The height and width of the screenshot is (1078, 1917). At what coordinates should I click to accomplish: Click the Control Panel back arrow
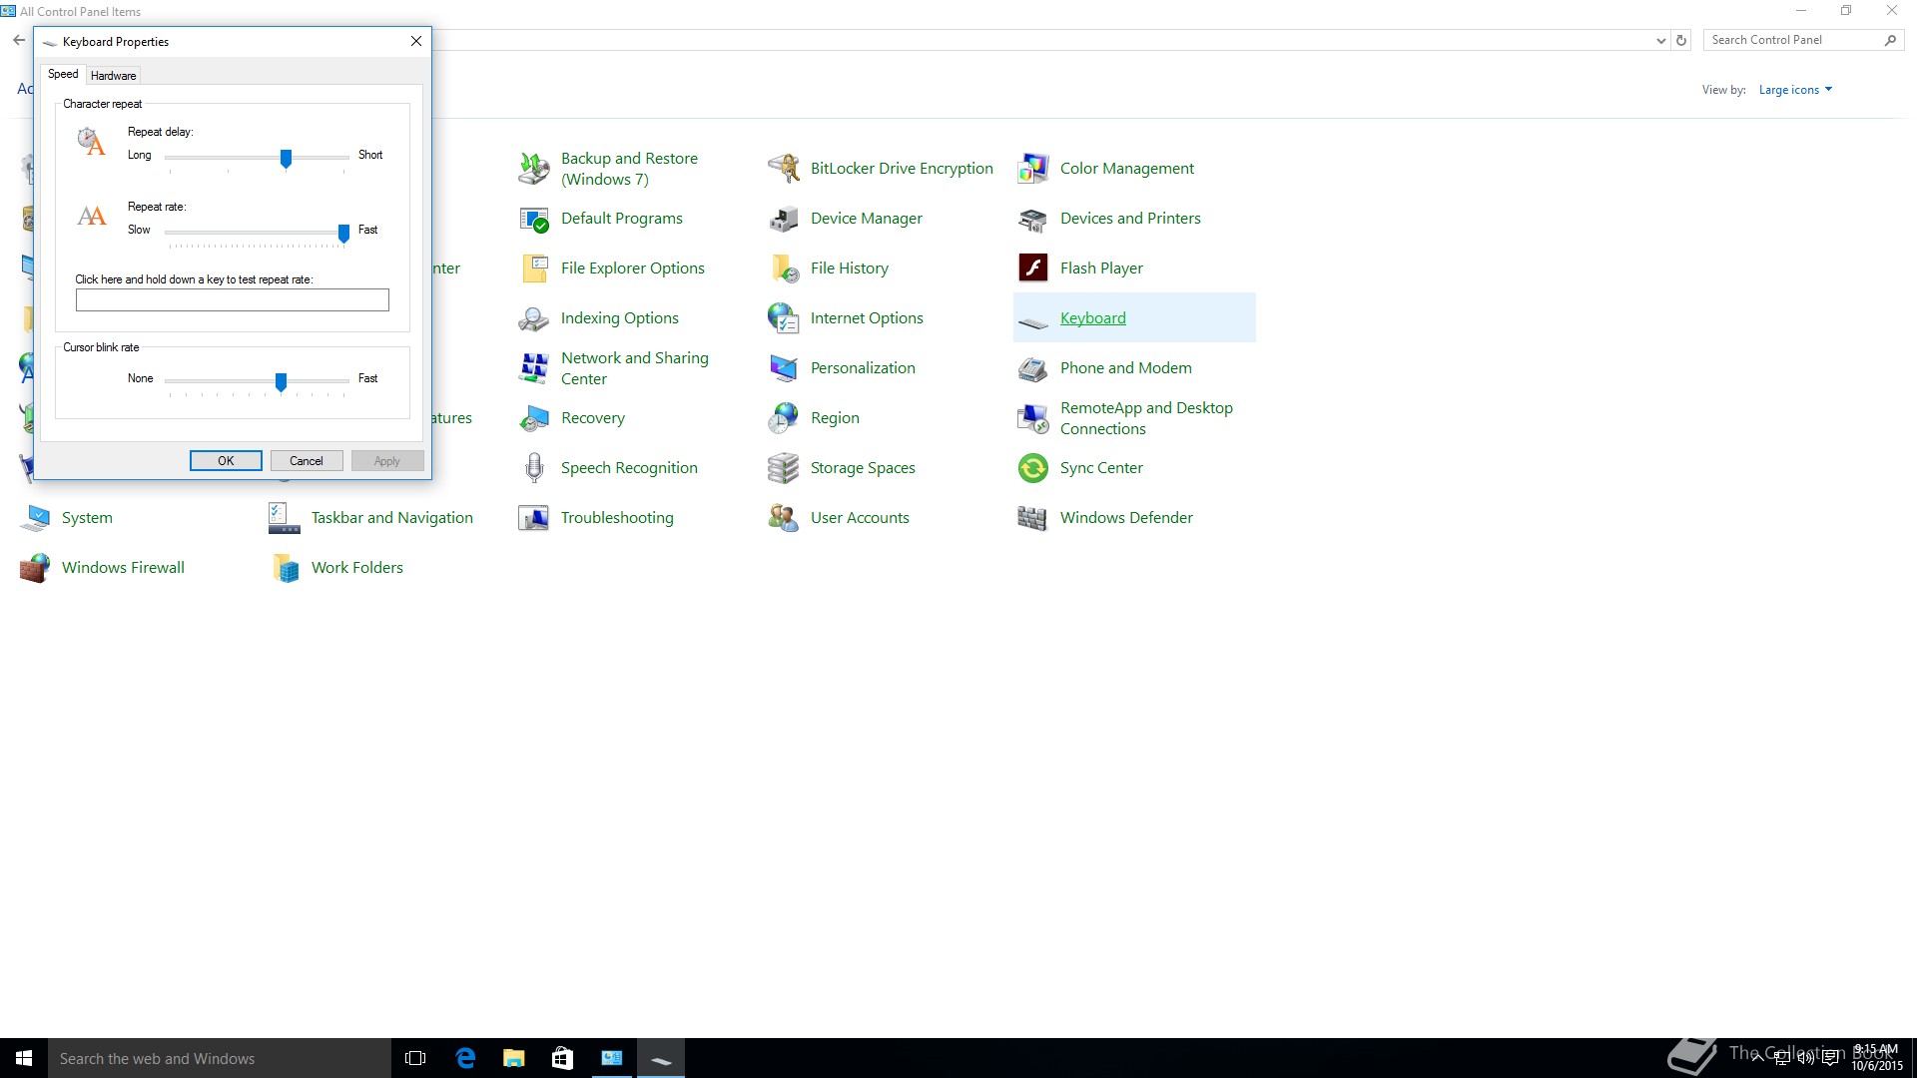19,40
